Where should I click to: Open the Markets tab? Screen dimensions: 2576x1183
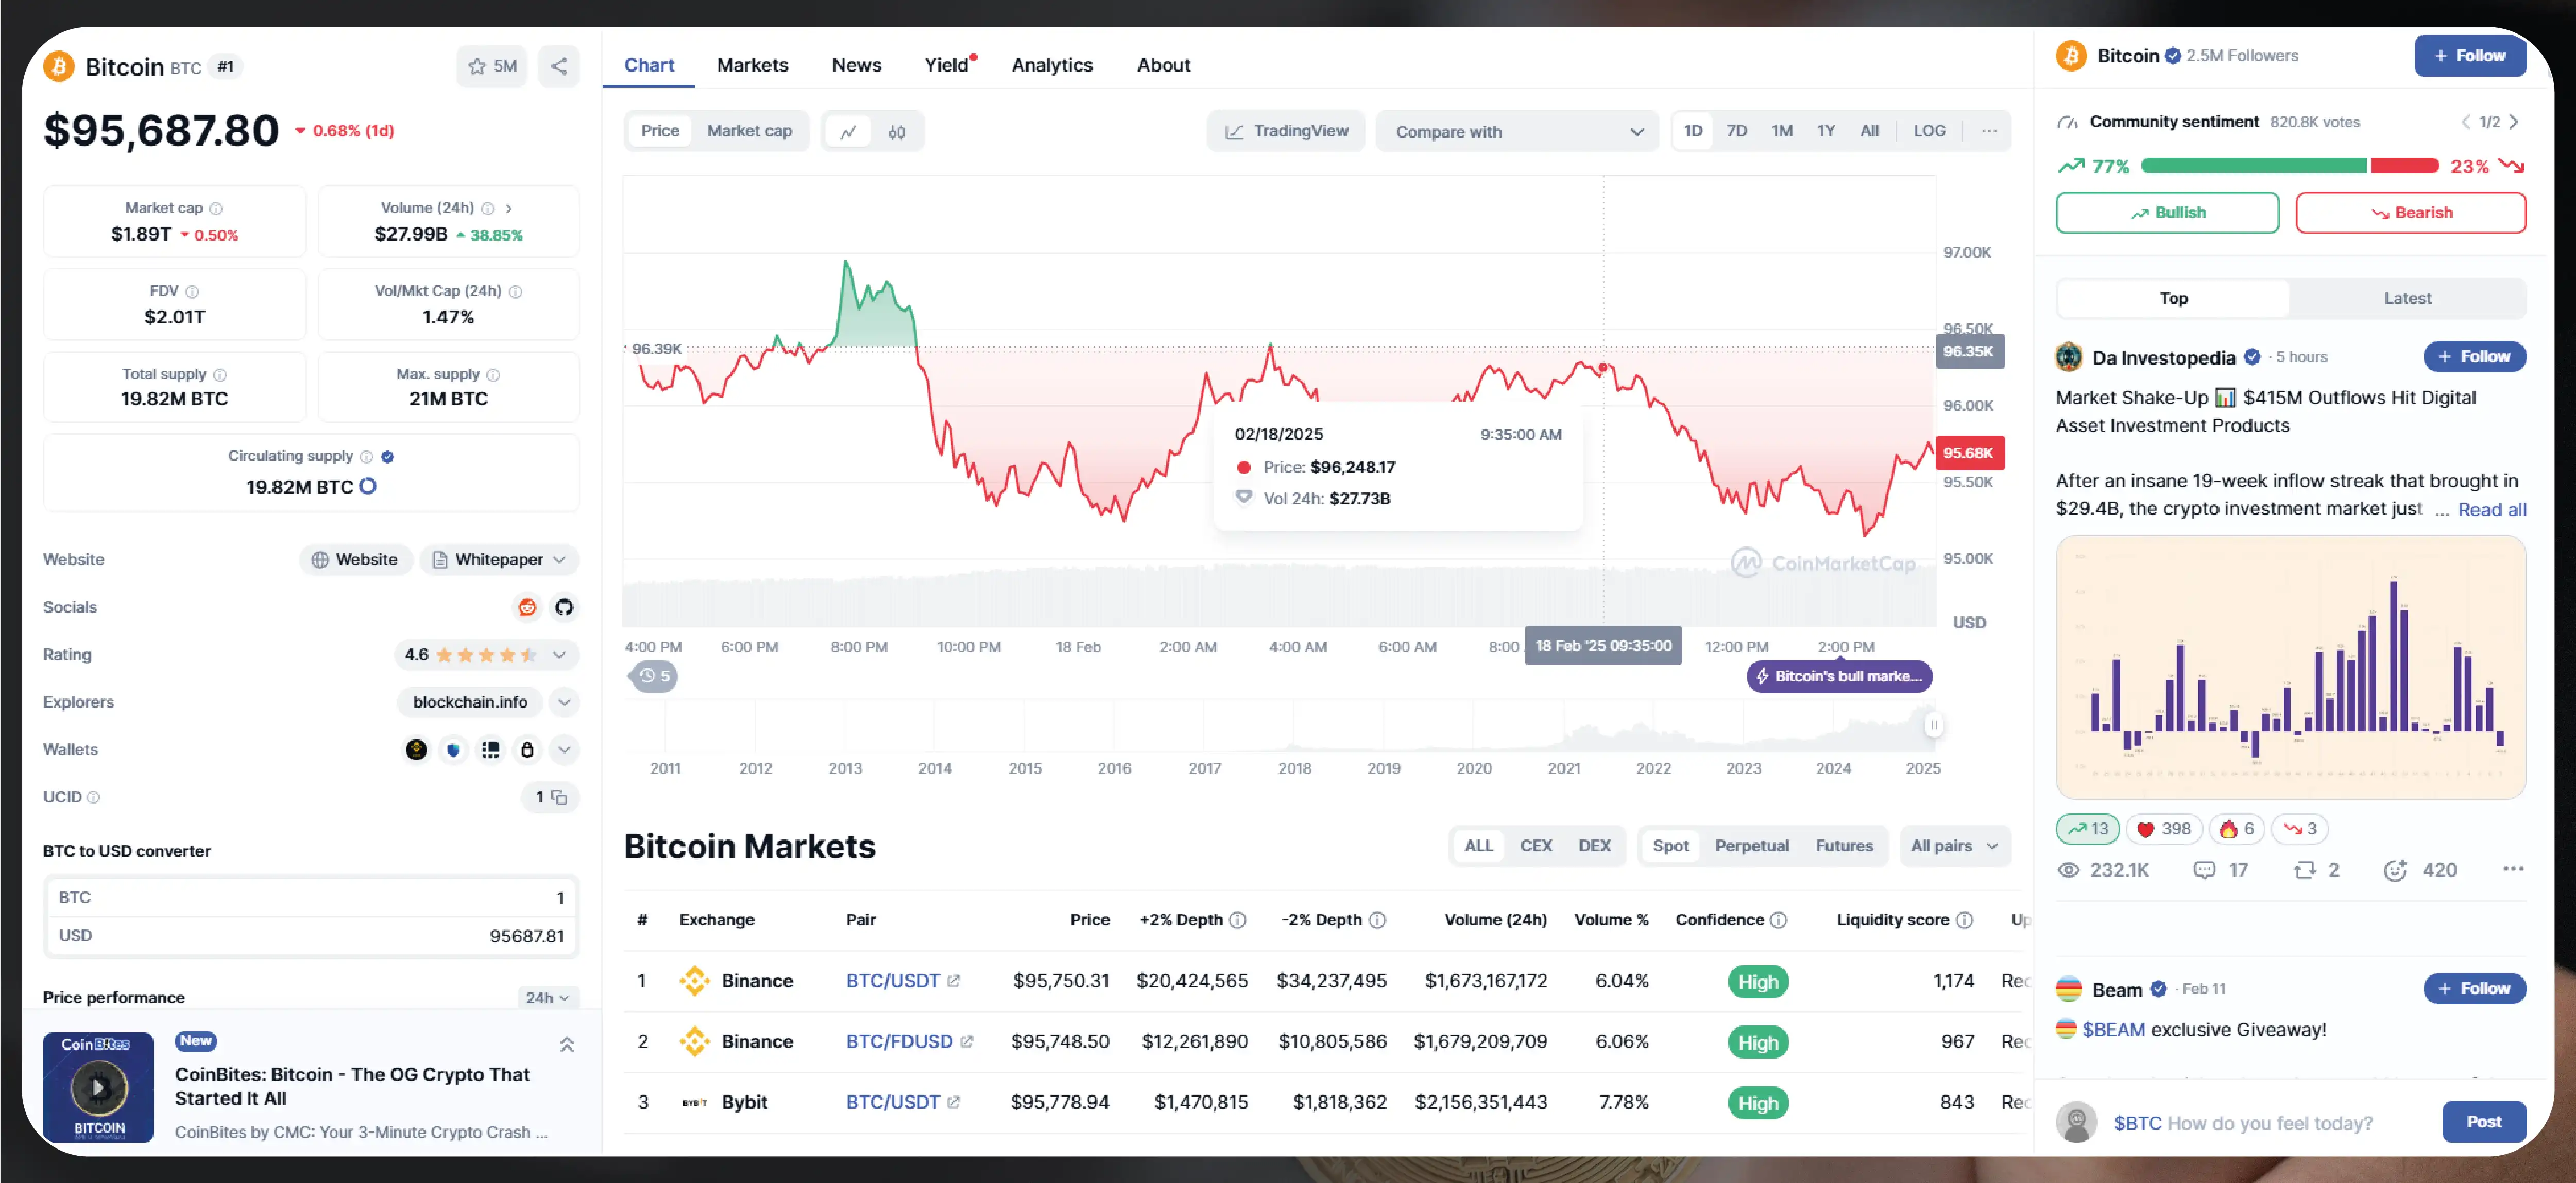752,65
